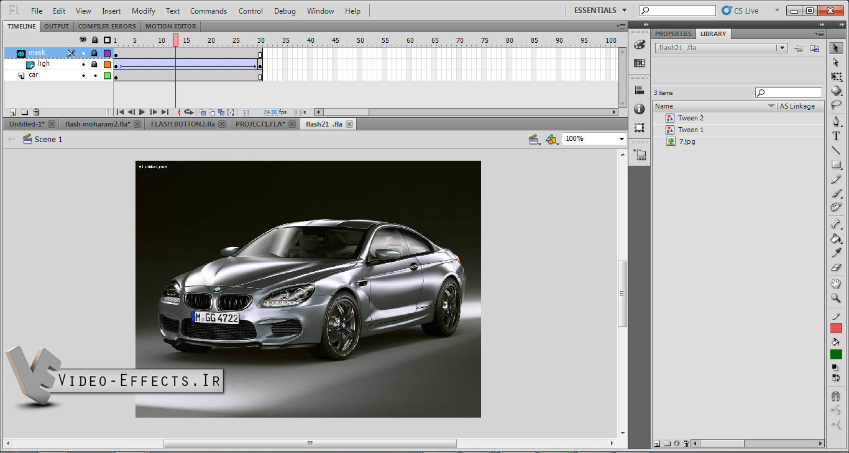The width and height of the screenshot is (849, 453).
Task: Open the Library panel options menu
Action: pos(819,34)
